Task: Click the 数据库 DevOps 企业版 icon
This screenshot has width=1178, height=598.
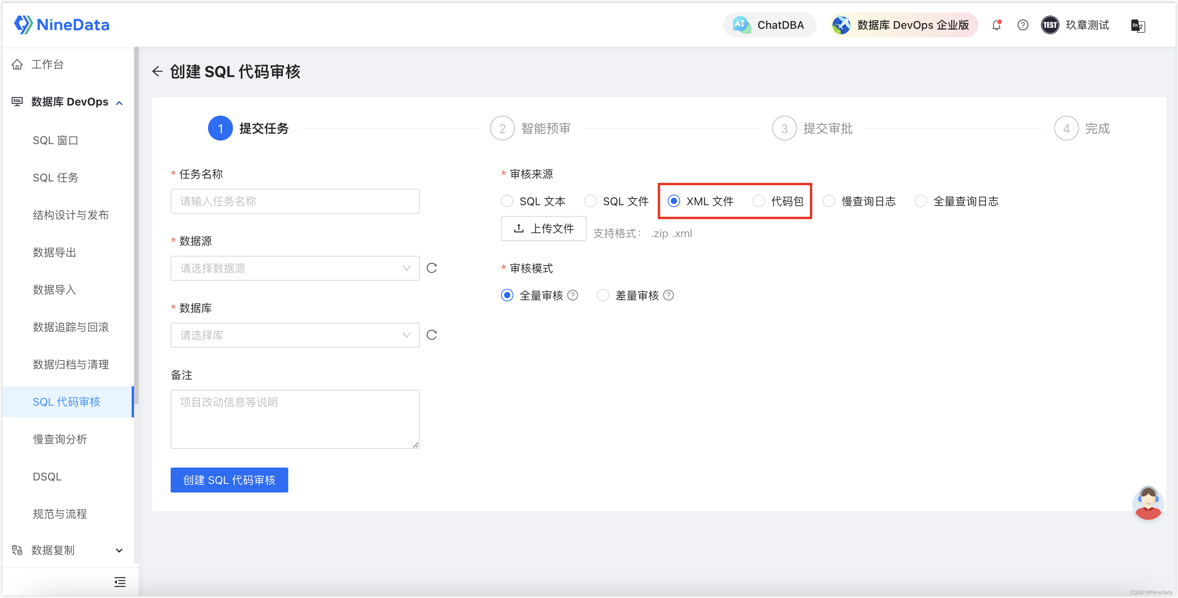Action: pos(841,25)
